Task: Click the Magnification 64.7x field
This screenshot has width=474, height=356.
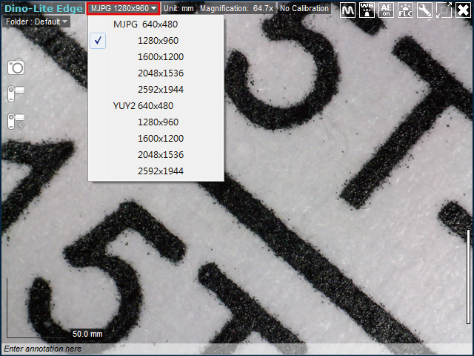Action: point(236,8)
